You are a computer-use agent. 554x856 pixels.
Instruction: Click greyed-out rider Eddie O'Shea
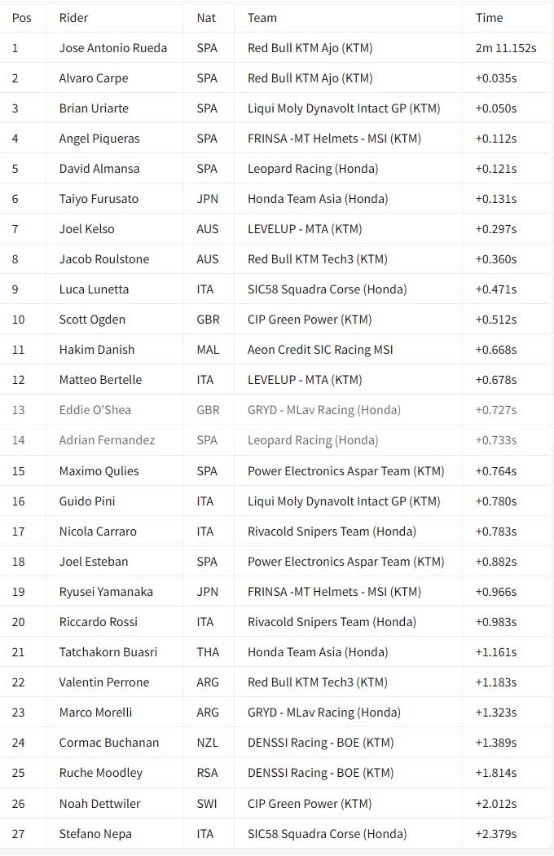click(x=95, y=410)
